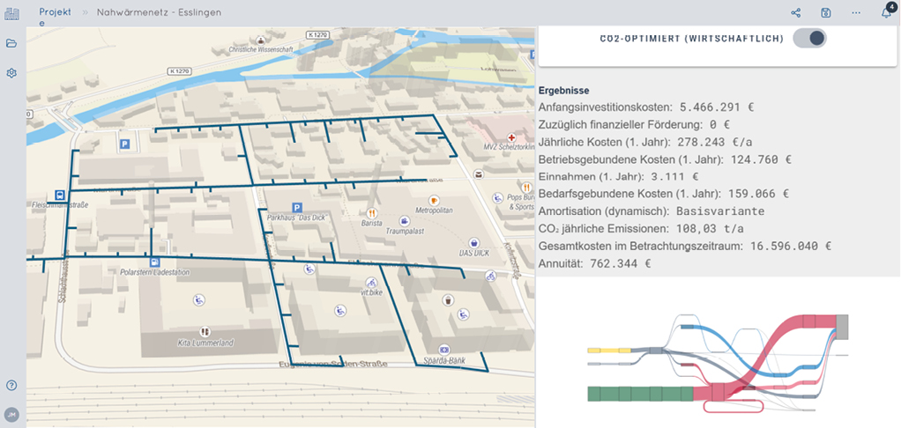Click the MVZ Scheltztor red cross marker
Viewport: 901px width, 428px height.
[x=486, y=138]
